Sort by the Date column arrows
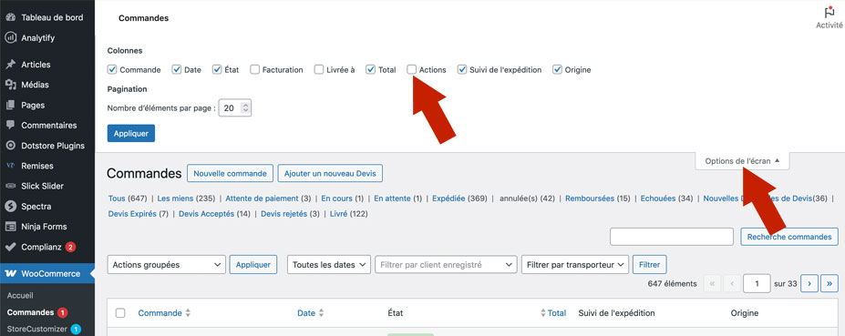 tap(321, 313)
